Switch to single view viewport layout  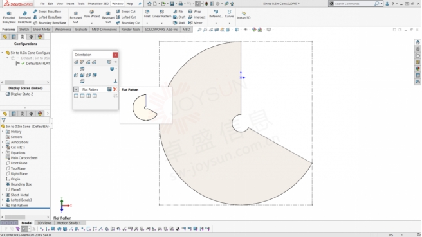coord(76,96)
